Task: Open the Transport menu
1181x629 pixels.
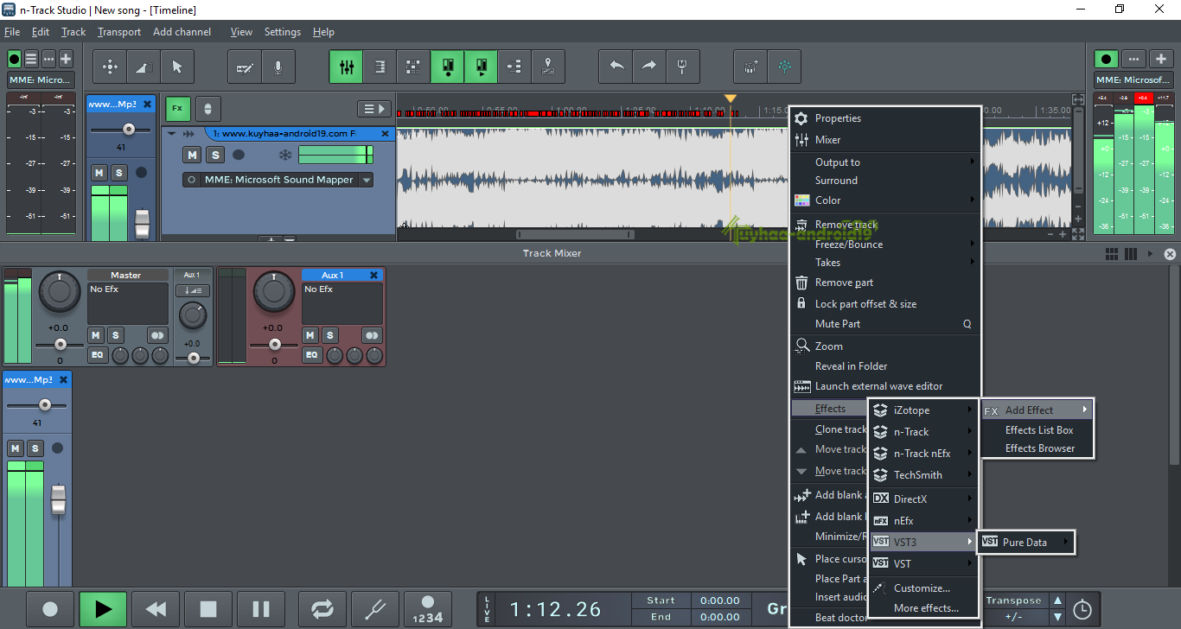Action: pyautogui.click(x=119, y=32)
